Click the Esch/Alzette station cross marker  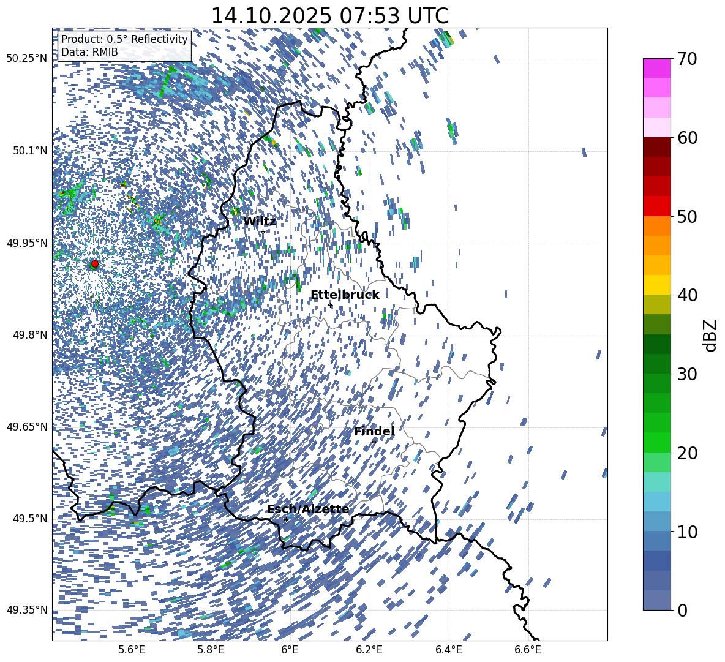286,519
